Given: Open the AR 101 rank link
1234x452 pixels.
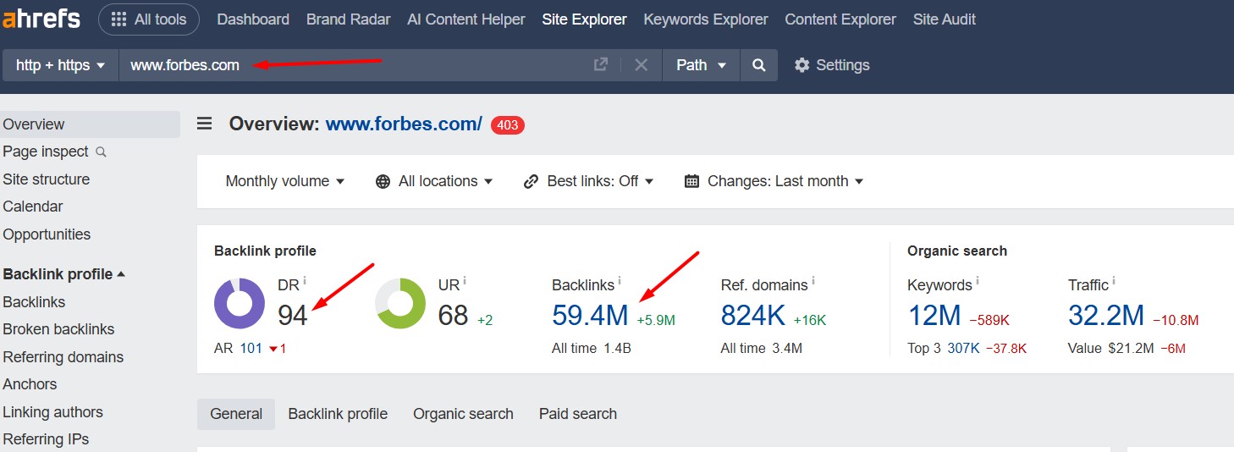Looking at the screenshot, I should [251, 348].
